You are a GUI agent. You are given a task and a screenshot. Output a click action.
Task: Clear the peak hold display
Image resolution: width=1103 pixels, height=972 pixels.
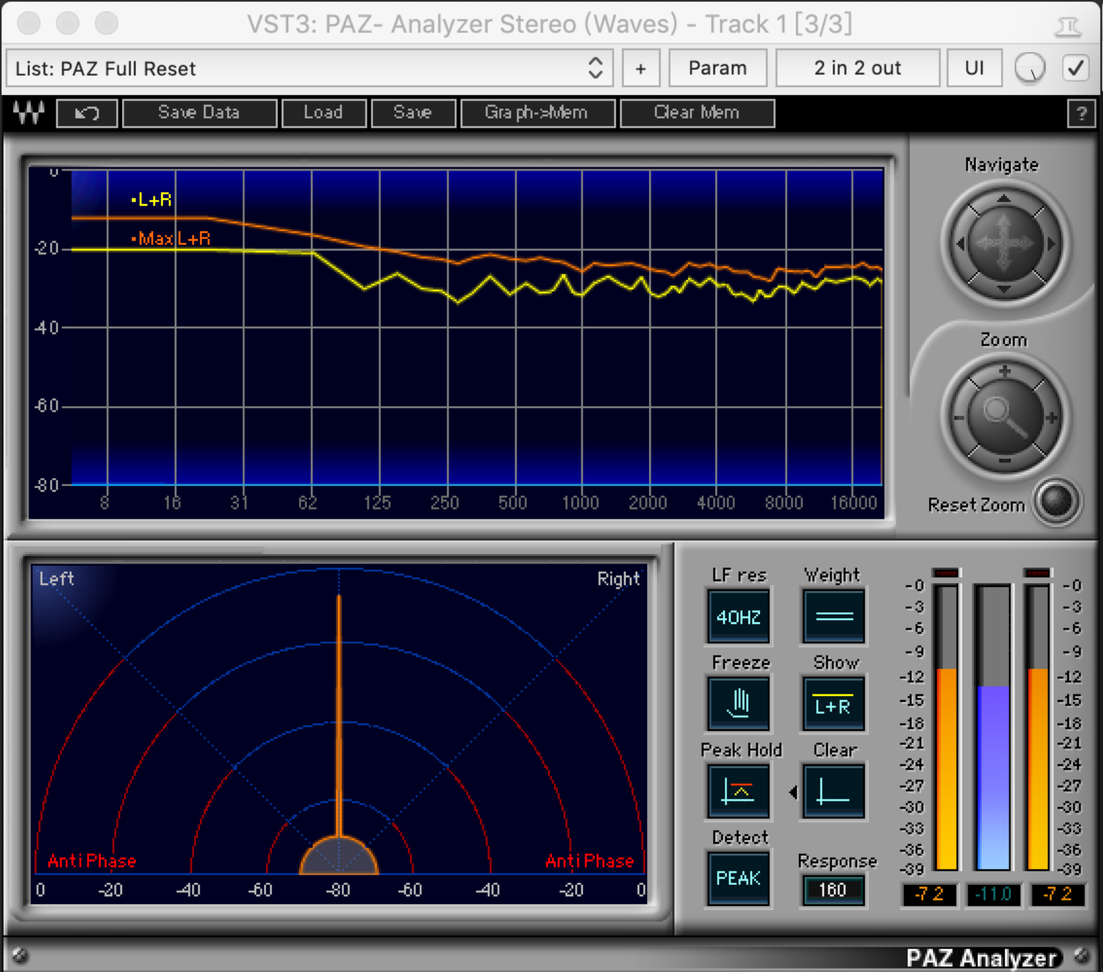click(x=833, y=791)
